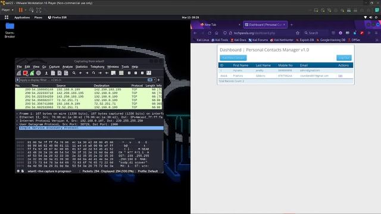Open expert information icon in status bar

[18, 171]
